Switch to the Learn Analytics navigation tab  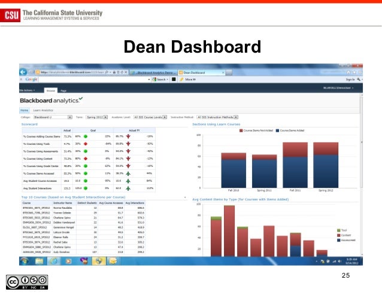point(43,110)
